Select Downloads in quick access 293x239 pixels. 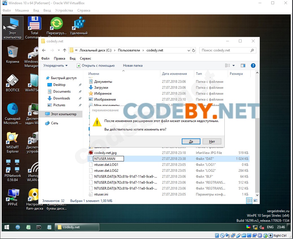62,98
